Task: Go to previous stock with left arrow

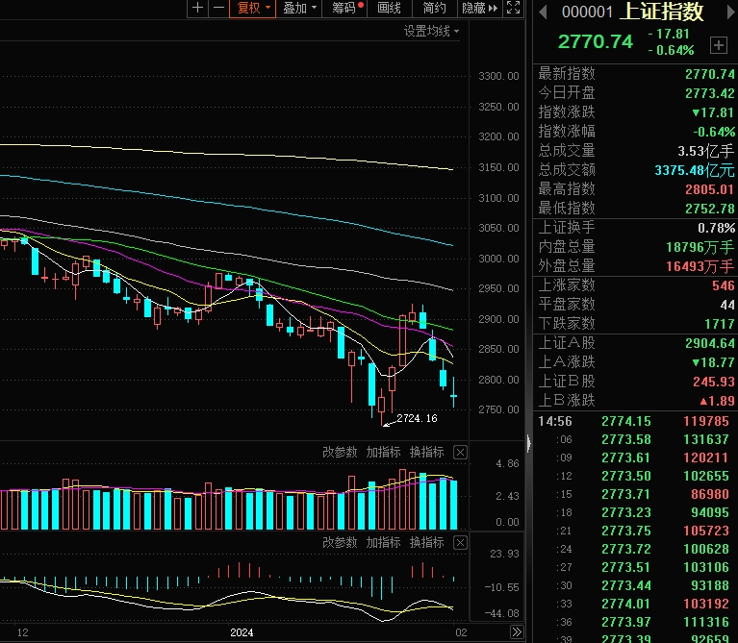Action: [x=543, y=12]
